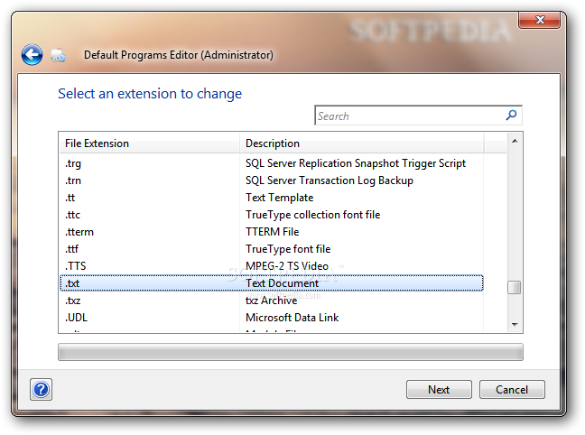
Task: Click the 'TrueType font file' description
Action: pyautogui.click(x=288, y=249)
